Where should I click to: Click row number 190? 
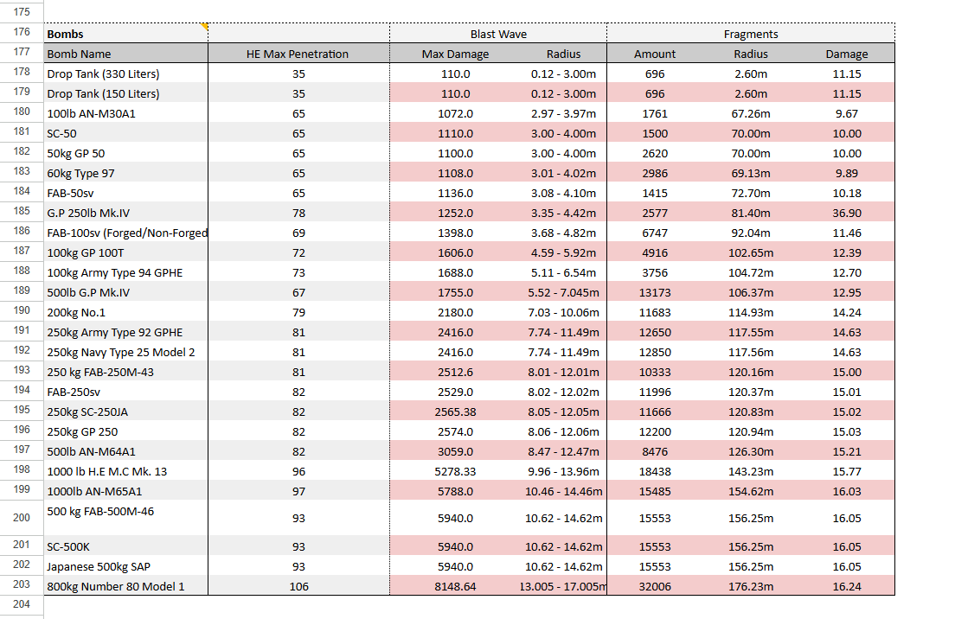click(x=22, y=312)
